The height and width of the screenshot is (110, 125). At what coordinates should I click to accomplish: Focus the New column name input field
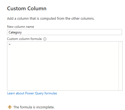pyautogui.click(x=64, y=32)
